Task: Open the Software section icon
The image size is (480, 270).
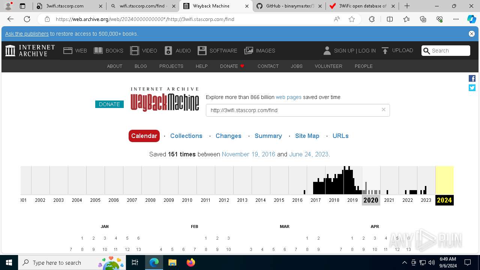Action: pyautogui.click(x=202, y=51)
